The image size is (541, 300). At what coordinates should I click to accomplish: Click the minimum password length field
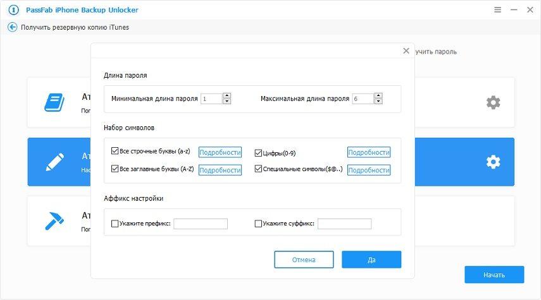pos(211,99)
